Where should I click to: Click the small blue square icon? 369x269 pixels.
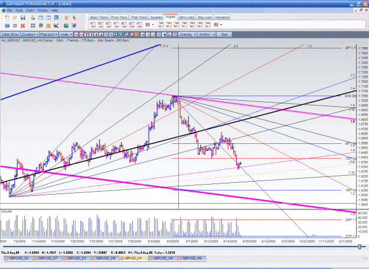coord(15,25)
